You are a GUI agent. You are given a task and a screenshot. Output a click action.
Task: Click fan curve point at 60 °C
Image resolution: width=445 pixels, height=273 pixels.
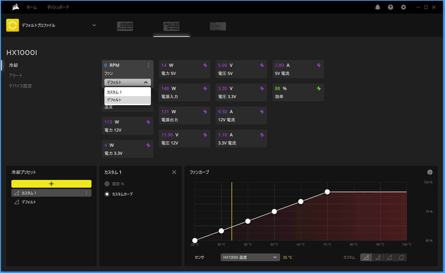pyautogui.click(x=301, y=202)
